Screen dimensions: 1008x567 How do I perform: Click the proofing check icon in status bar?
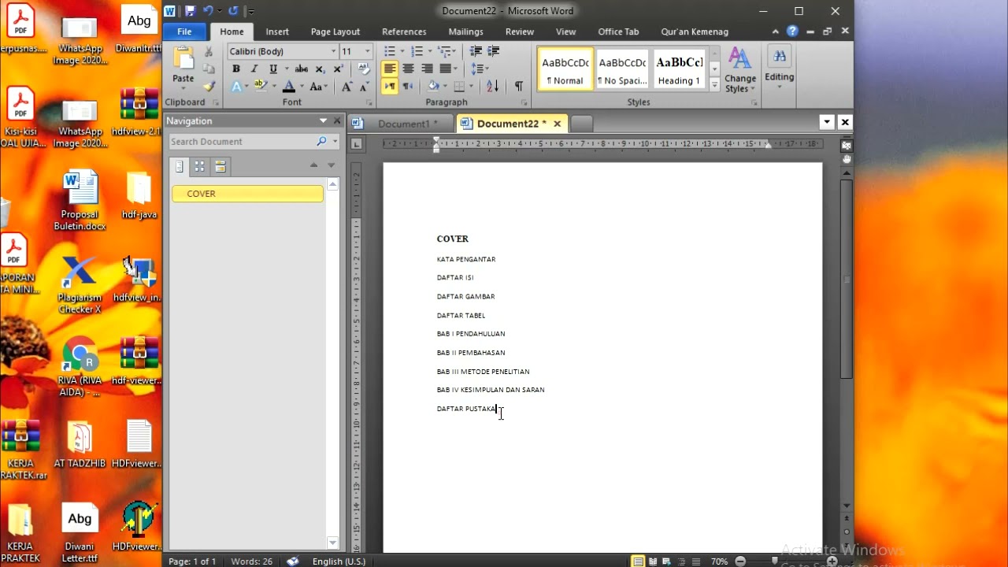tap(293, 561)
